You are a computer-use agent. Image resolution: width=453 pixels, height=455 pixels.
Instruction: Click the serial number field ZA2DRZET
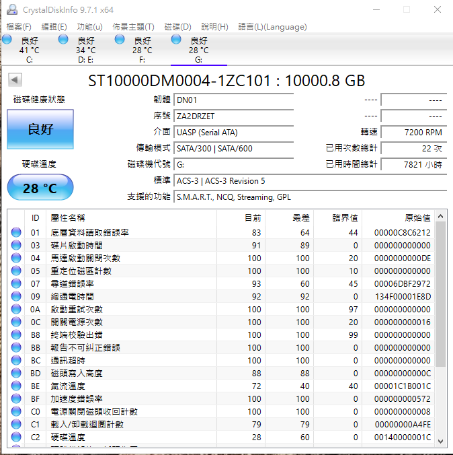coord(234,116)
